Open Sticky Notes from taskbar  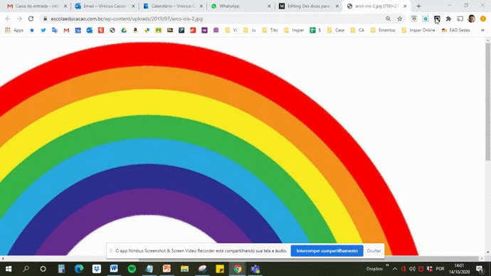pos(220,269)
